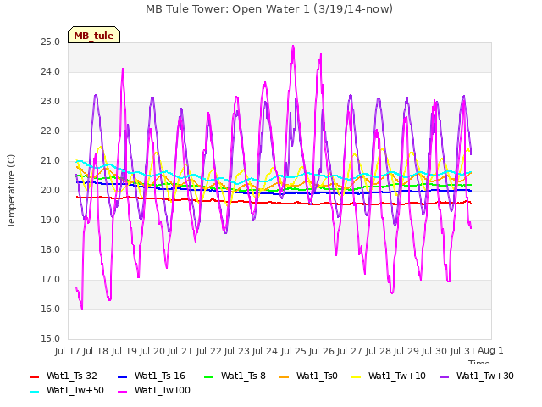Viewport: 542px width, 407px height.
Task: Click the Jul 26 x-axis date label
Action: point(322,351)
